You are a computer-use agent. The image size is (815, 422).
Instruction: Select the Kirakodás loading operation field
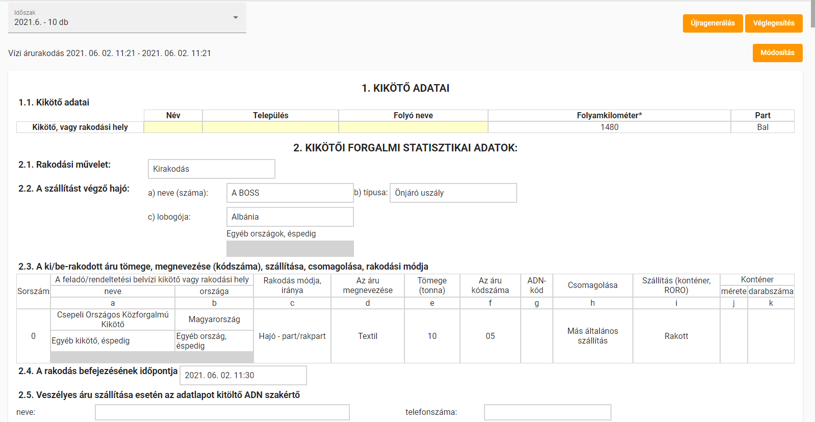(x=211, y=169)
